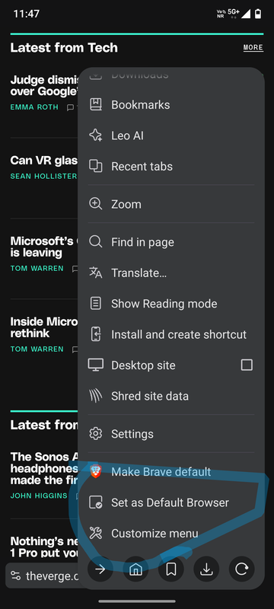
Task: Tick the Desktop site checkbox
Action: pyautogui.click(x=247, y=365)
